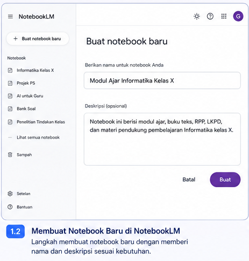249x261 pixels.
Task: Click the Batal cancel button
Action: 189,180
